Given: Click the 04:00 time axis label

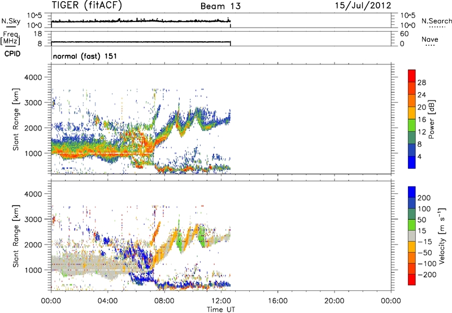Looking at the screenshot, I should pos(107,301).
